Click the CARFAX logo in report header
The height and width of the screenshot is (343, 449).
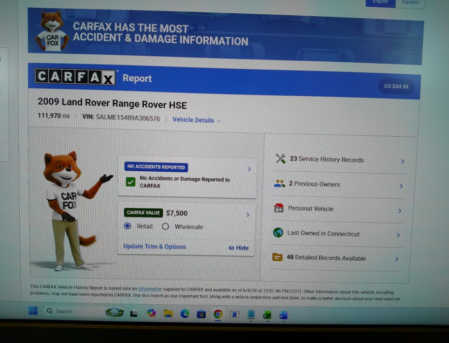pos(75,77)
